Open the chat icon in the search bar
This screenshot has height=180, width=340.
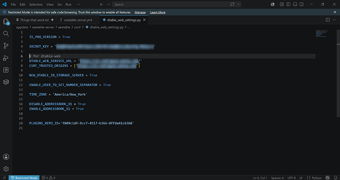point(232,4)
